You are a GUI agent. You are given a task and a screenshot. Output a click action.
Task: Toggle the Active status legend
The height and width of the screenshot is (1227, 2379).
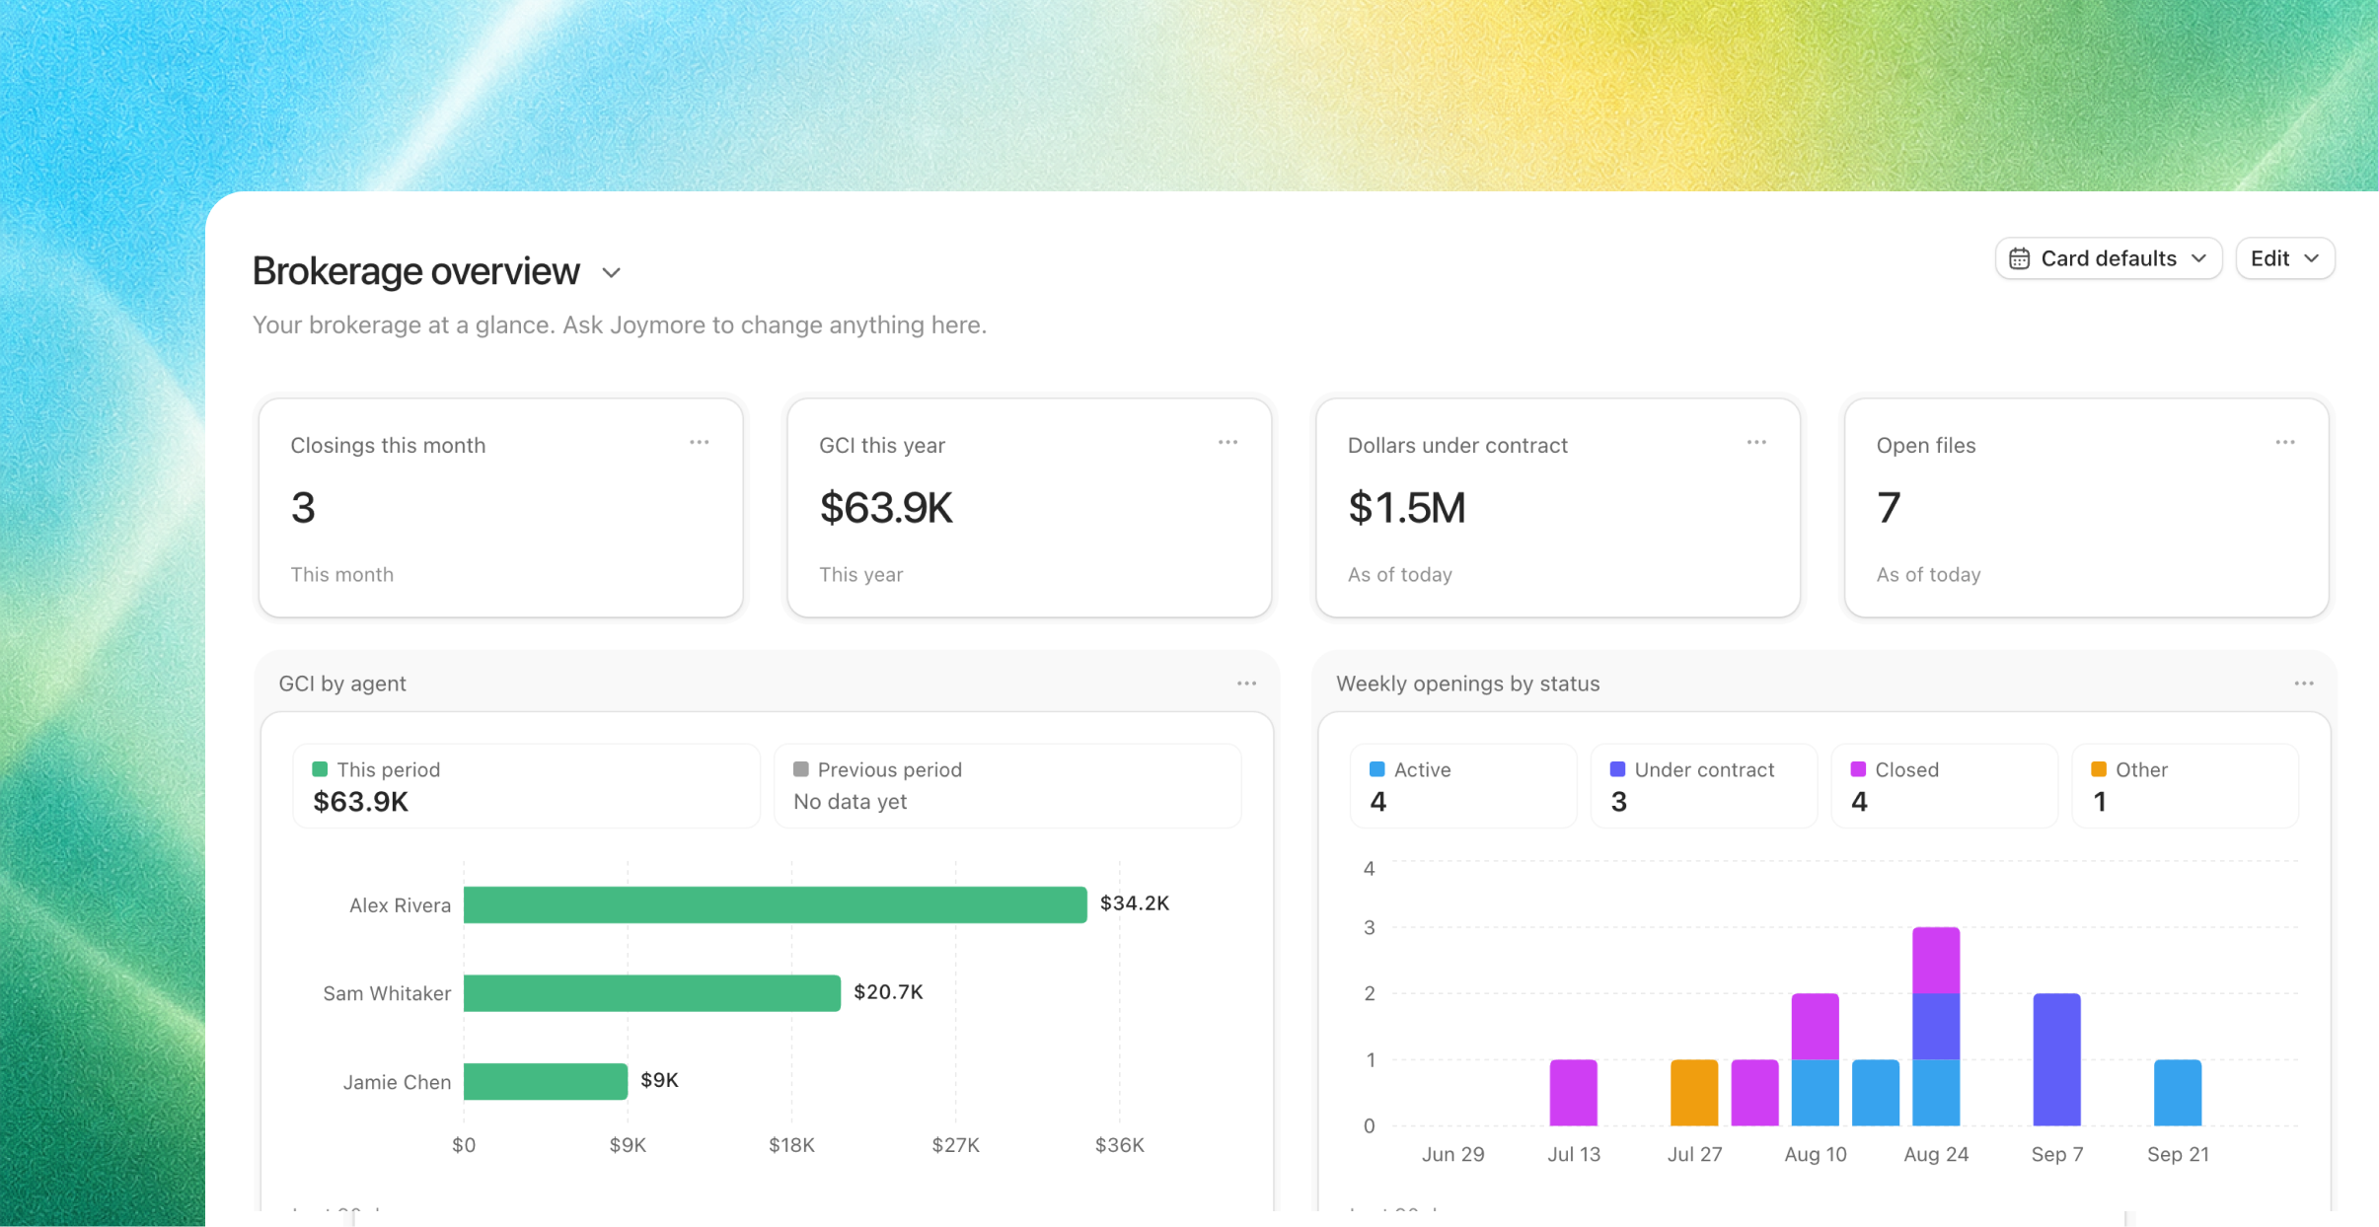1463,786
